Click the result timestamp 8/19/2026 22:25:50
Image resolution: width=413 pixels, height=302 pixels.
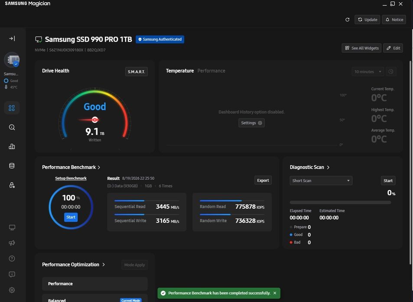(x=138, y=178)
